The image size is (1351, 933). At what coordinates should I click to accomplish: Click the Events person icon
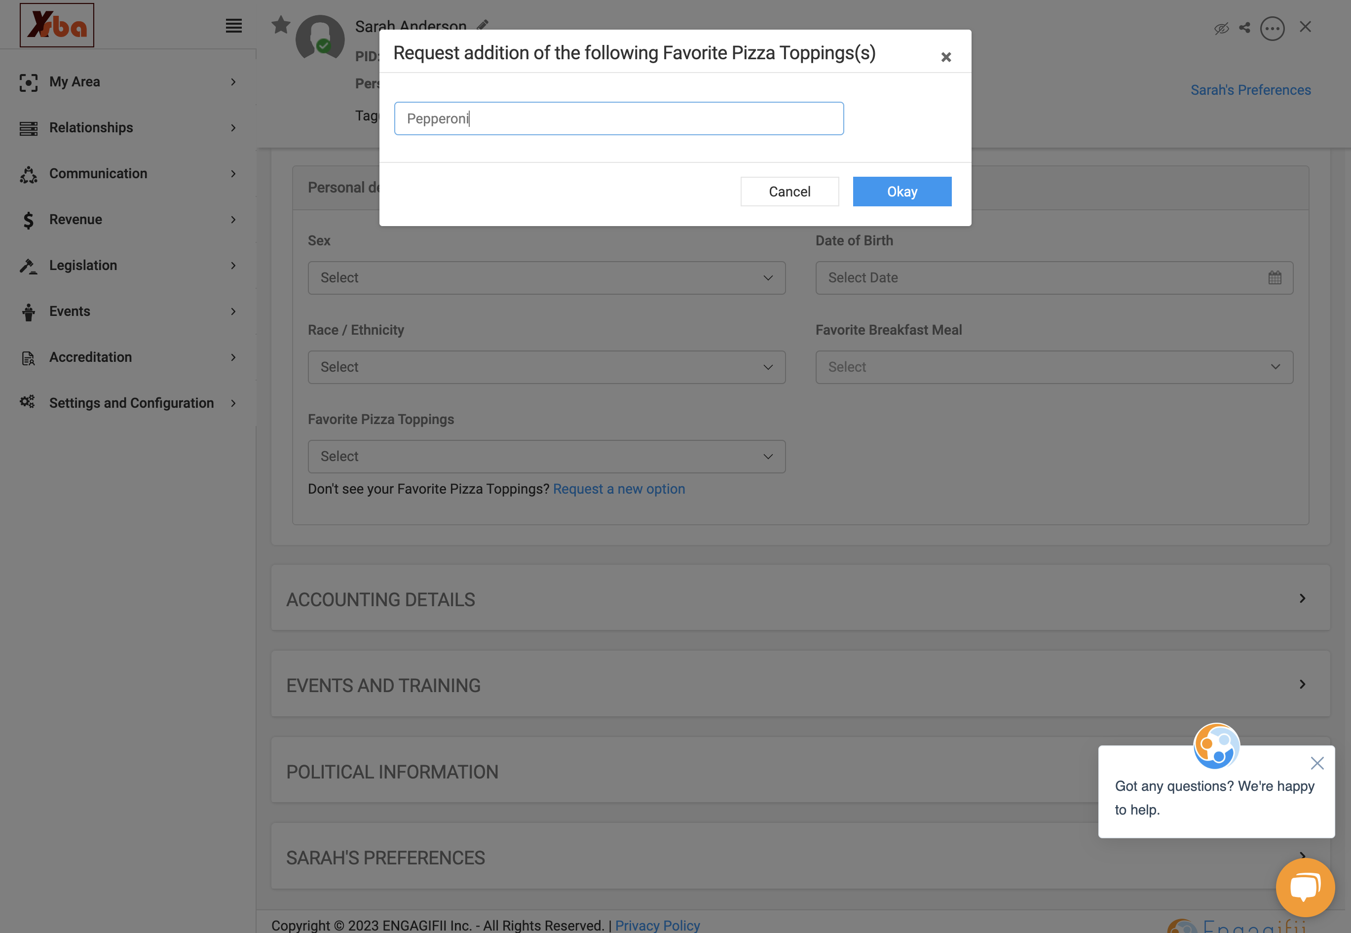click(28, 312)
